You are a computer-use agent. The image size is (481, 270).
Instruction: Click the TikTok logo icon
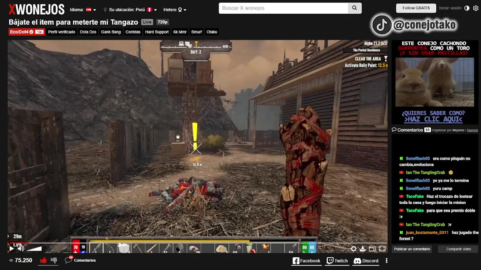coord(382,25)
